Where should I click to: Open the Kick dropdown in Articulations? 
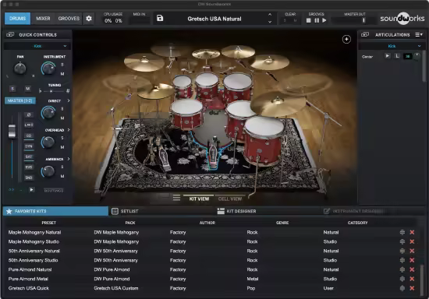pyautogui.click(x=392, y=46)
